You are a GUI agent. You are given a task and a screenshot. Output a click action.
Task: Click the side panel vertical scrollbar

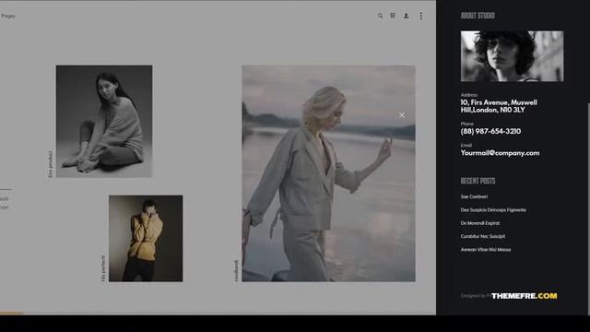(x=588, y=209)
